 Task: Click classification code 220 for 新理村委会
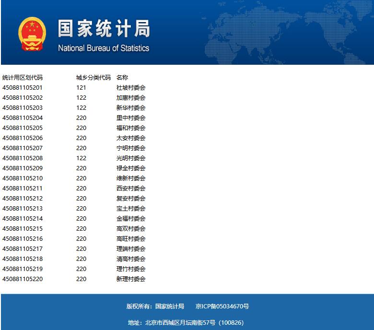click(82, 279)
